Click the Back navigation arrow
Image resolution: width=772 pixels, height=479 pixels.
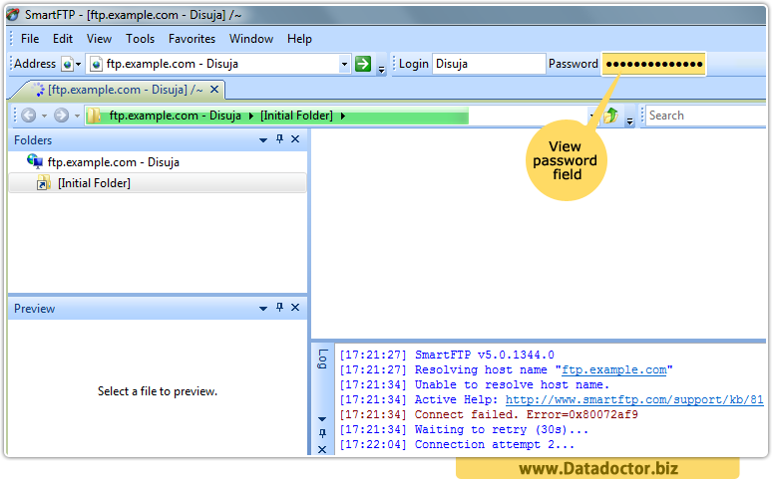(x=29, y=116)
